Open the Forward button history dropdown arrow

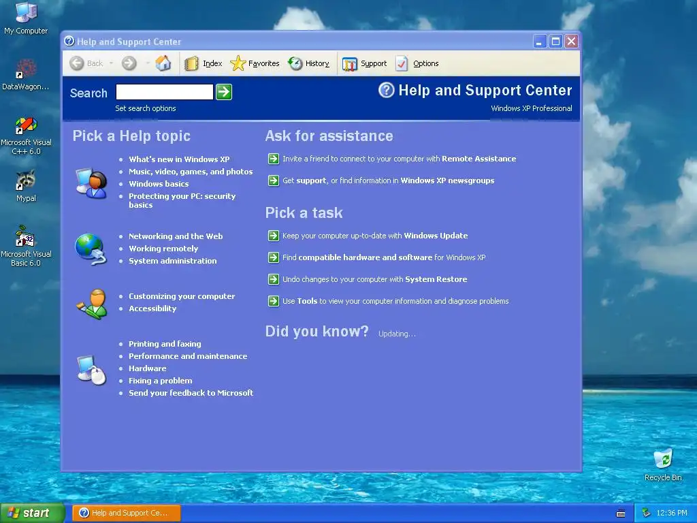pyautogui.click(x=147, y=63)
